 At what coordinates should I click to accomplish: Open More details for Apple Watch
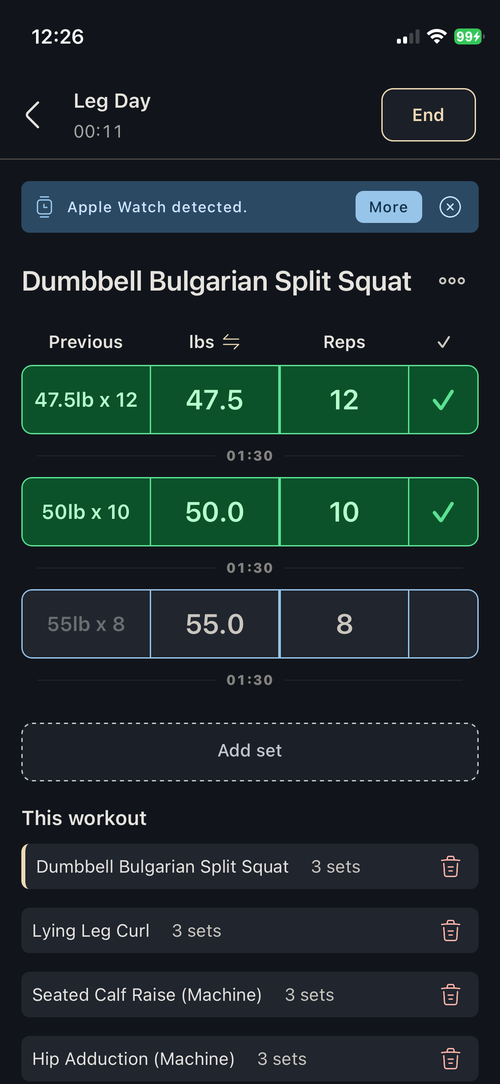(388, 207)
